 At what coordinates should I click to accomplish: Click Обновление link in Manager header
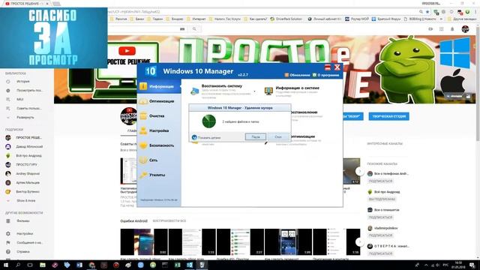297,75
